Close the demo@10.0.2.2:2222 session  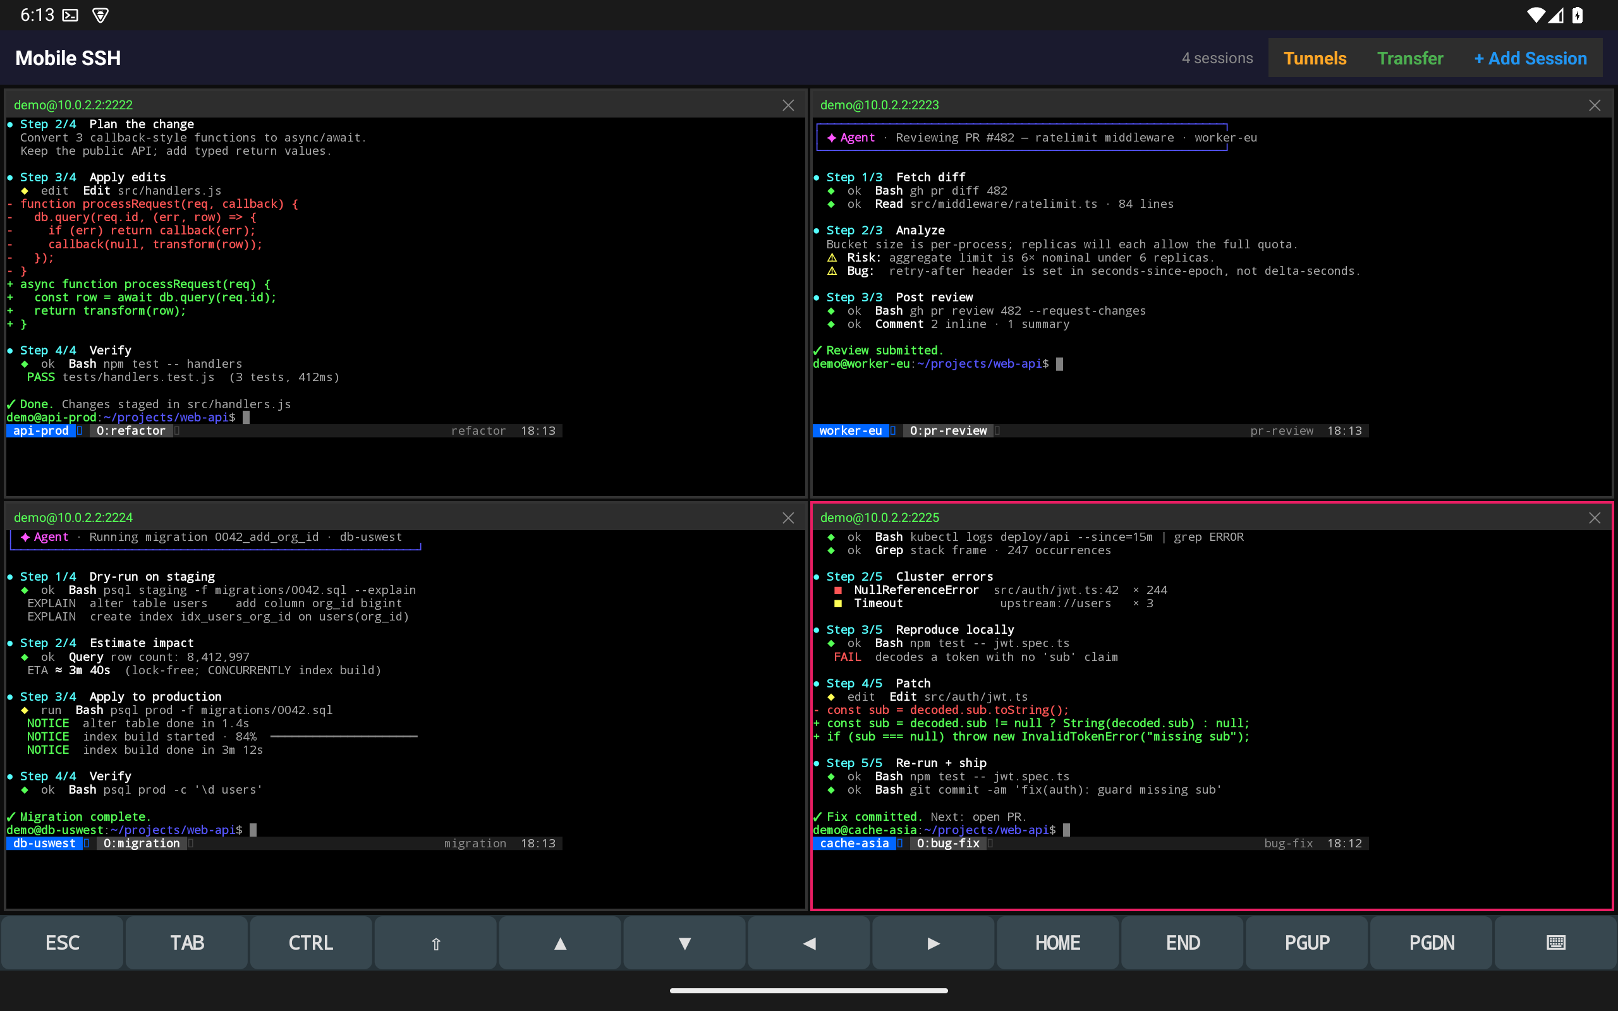click(788, 105)
